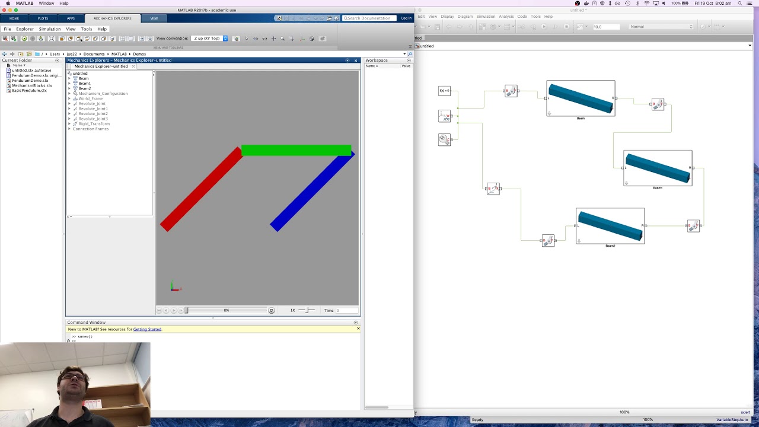The width and height of the screenshot is (759, 427).
Task: Open the Analysis menu in Simulink window
Action: click(506, 17)
